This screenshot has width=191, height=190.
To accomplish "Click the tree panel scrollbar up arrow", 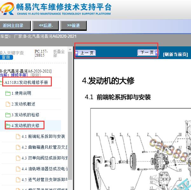I will click(70, 50).
